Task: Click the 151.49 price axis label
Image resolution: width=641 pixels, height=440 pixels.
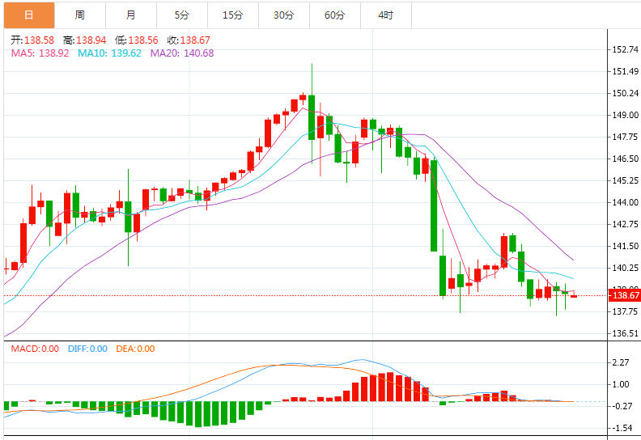Action: (625, 71)
